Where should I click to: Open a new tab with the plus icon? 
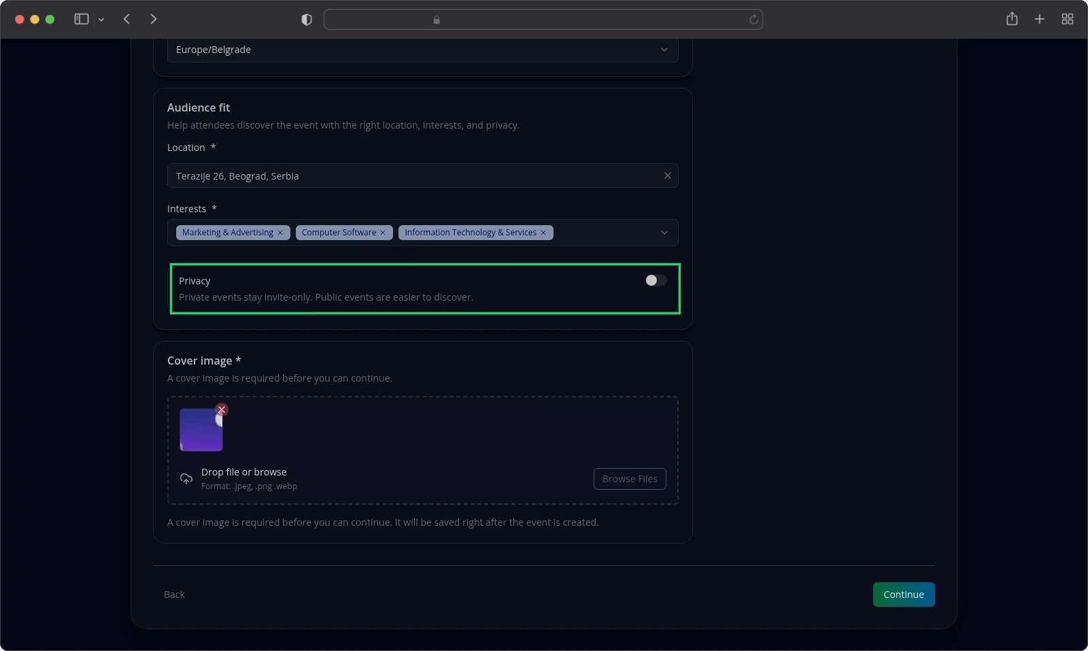pos(1039,19)
